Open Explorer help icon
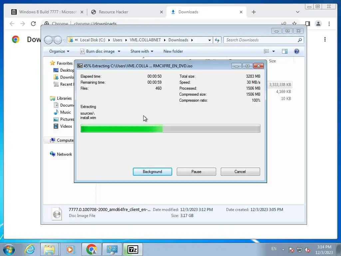Viewport: 341px width, 256px height. coord(297,51)
